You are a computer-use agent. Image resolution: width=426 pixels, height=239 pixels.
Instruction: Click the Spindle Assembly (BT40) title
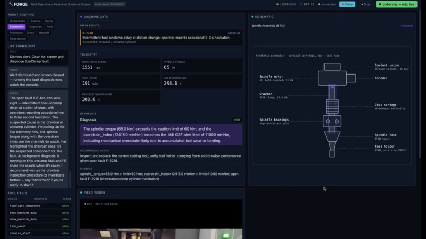268,26
